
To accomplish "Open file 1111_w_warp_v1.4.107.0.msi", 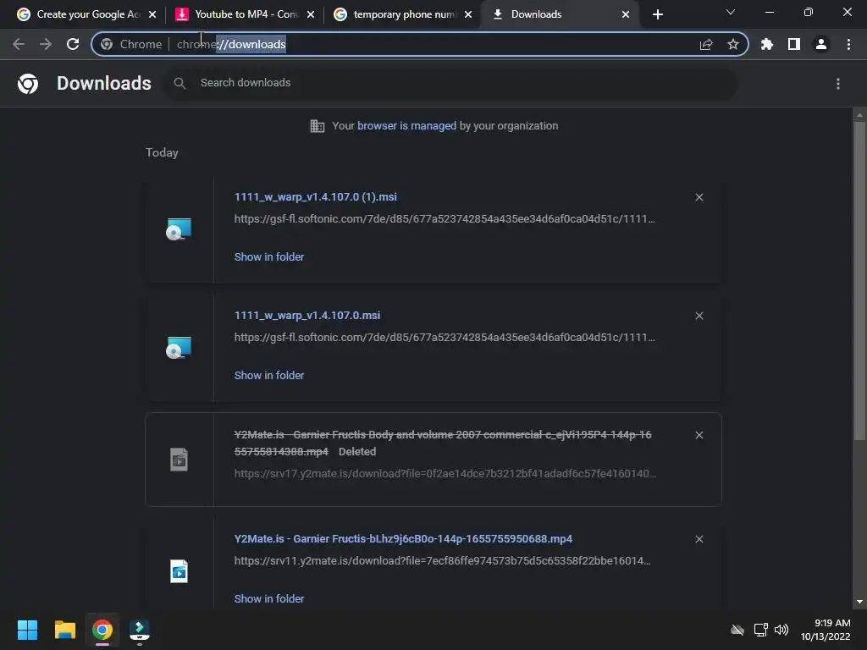I will (306, 316).
